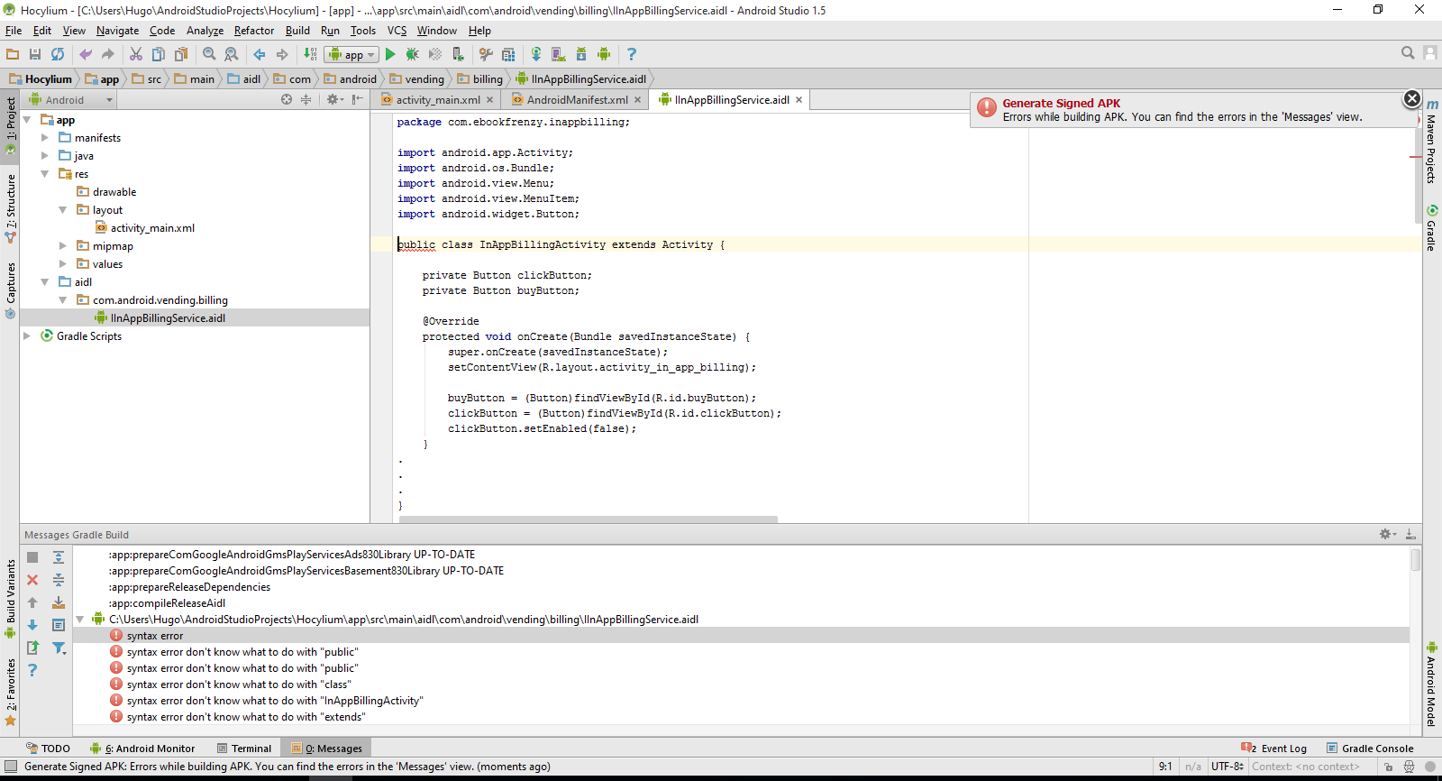Click the editor horizontal scrollbar
The height and width of the screenshot is (781, 1442).
point(588,519)
